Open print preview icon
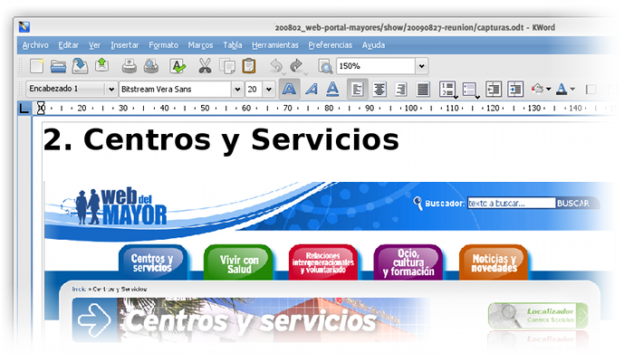634x362 pixels. pyautogui.click(x=151, y=66)
